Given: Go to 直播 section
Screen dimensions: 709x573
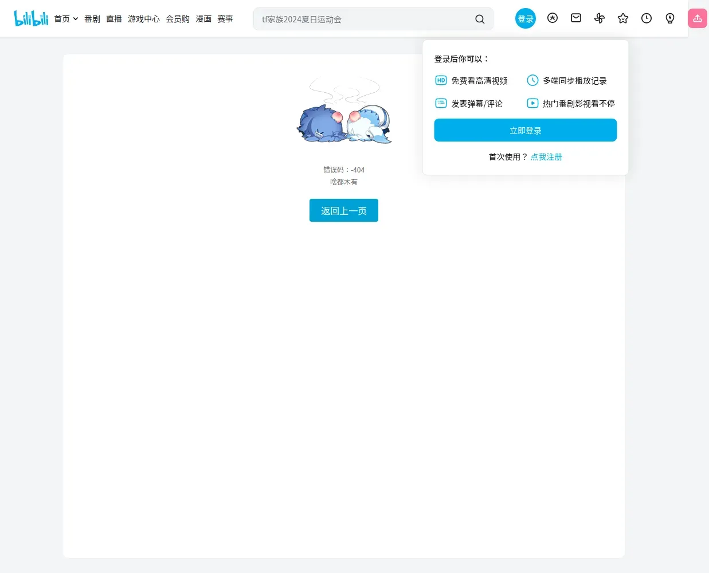Looking at the screenshot, I should point(114,19).
